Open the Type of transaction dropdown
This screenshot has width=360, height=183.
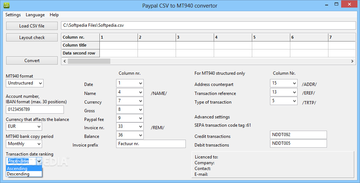[x=284, y=101]
